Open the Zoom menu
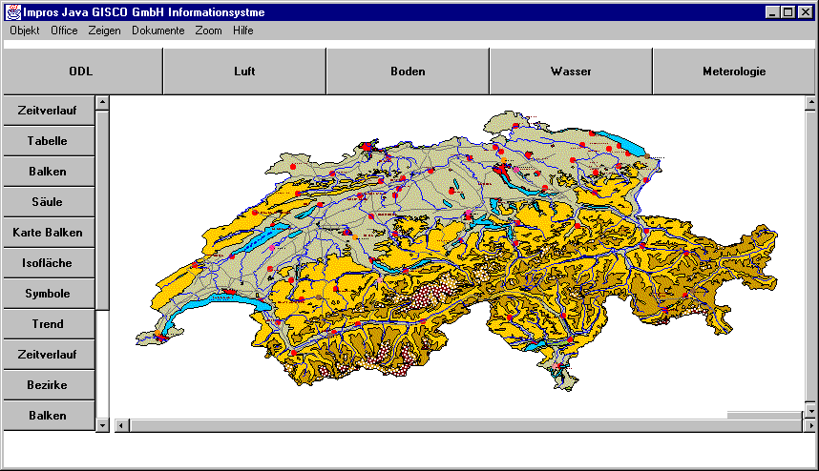The image size is (819, 471). tap(208, 31)
